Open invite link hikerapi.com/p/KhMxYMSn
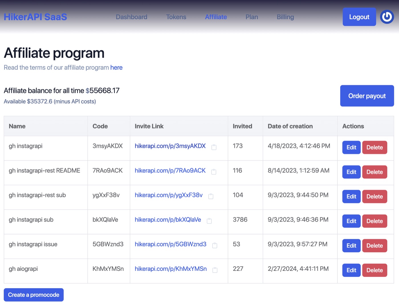The height and width of the screenshot is (305, 399). click(171, 269)
